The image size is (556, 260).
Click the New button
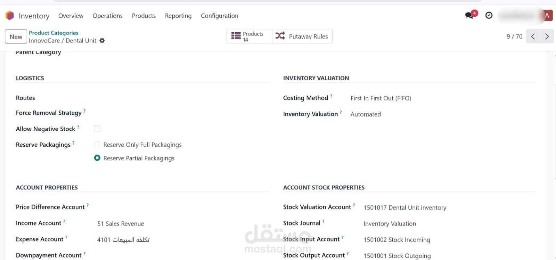(16, 36)
